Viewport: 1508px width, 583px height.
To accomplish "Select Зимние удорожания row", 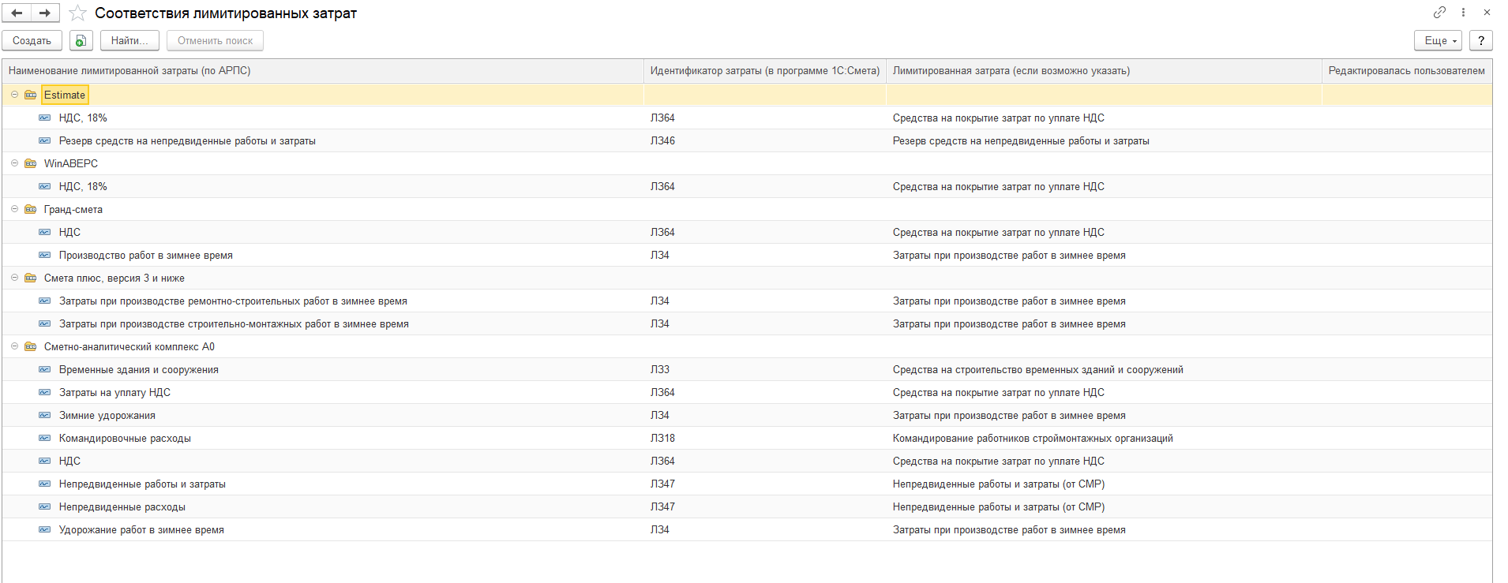I will coord(747,415).
